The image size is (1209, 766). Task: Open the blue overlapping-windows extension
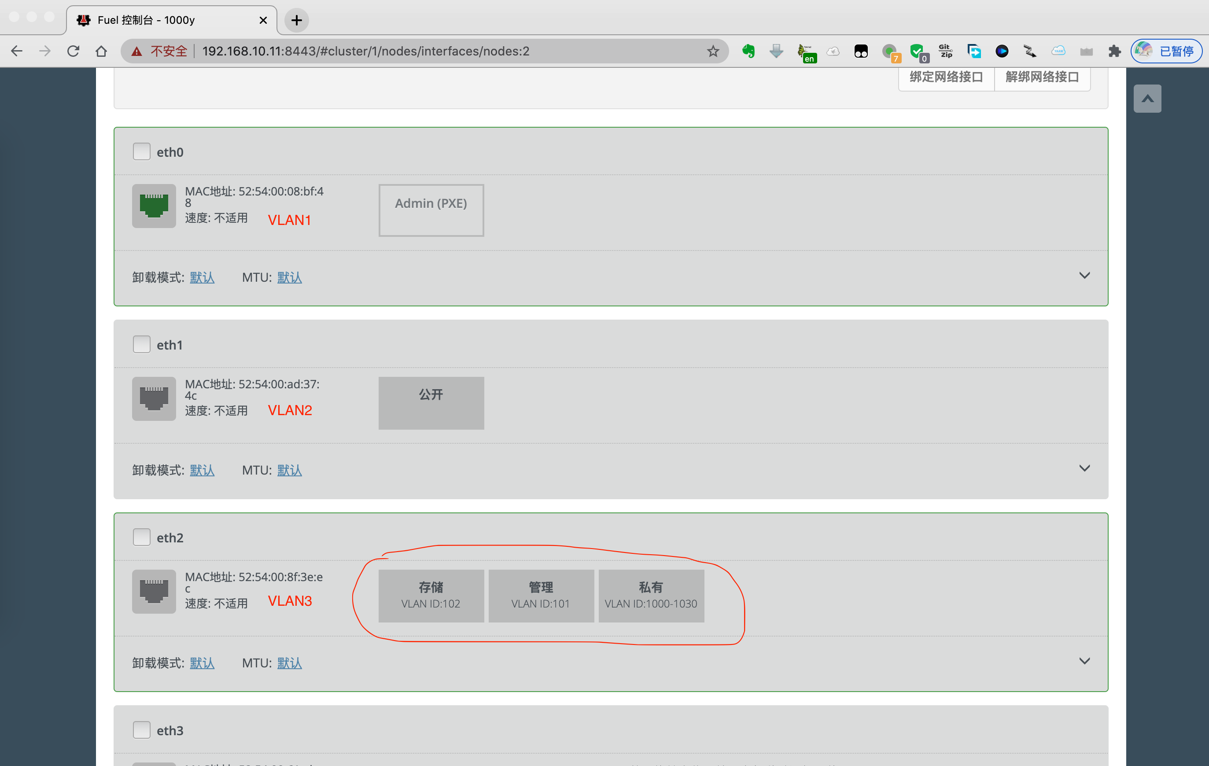pyautogui.click(x=974, y=51)
